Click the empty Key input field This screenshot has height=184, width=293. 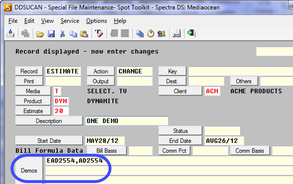click(241, 71)
